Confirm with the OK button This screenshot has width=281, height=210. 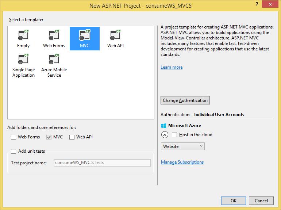[234, 201]
